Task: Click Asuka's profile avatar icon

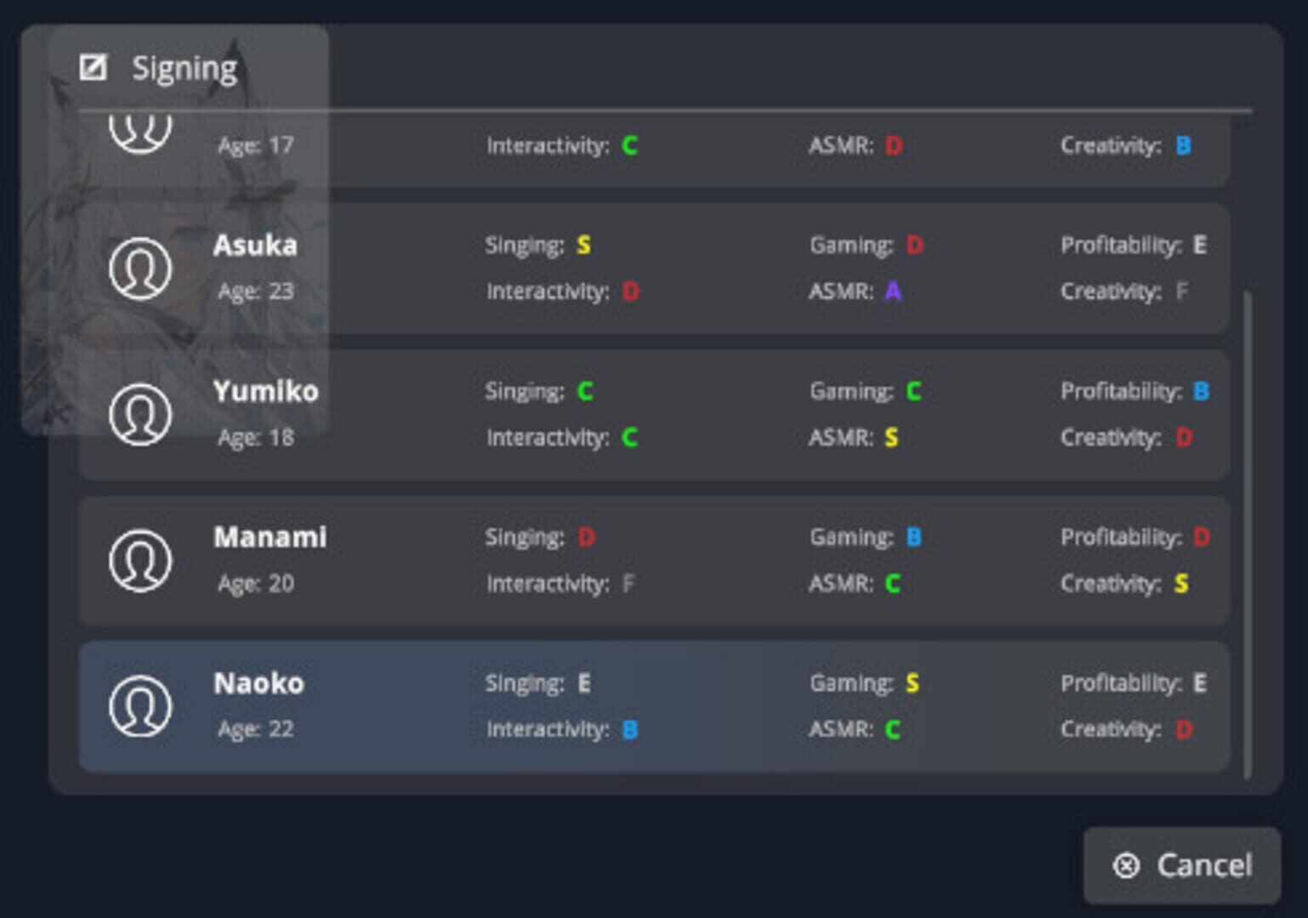Action: point(140,269)
